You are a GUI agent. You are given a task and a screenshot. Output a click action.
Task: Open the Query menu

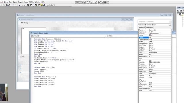tap(15, 2)
